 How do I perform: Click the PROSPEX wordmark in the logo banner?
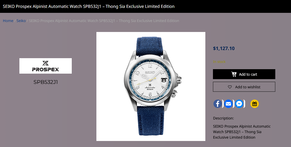click(46, 69)
